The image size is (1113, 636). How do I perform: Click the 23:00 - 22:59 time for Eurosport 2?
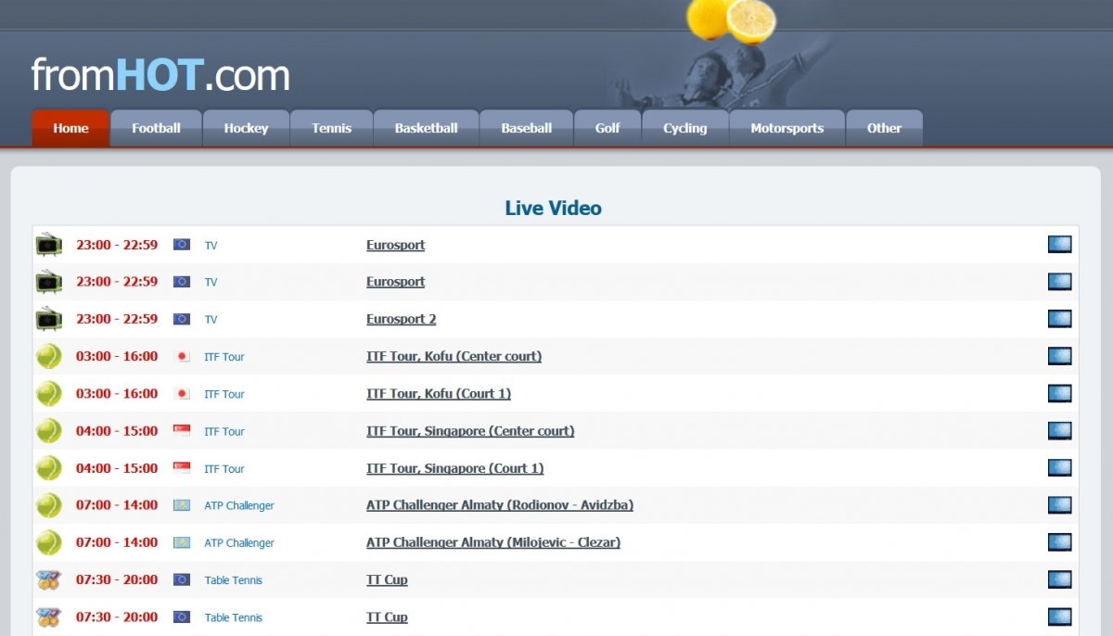pyautogui.click(x=117, y=319)
